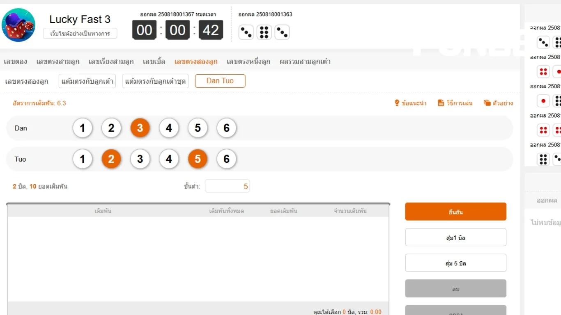
Task: Open the ผลรวมสามลูกเต๋า tab
Action: (x=305, y=62)
